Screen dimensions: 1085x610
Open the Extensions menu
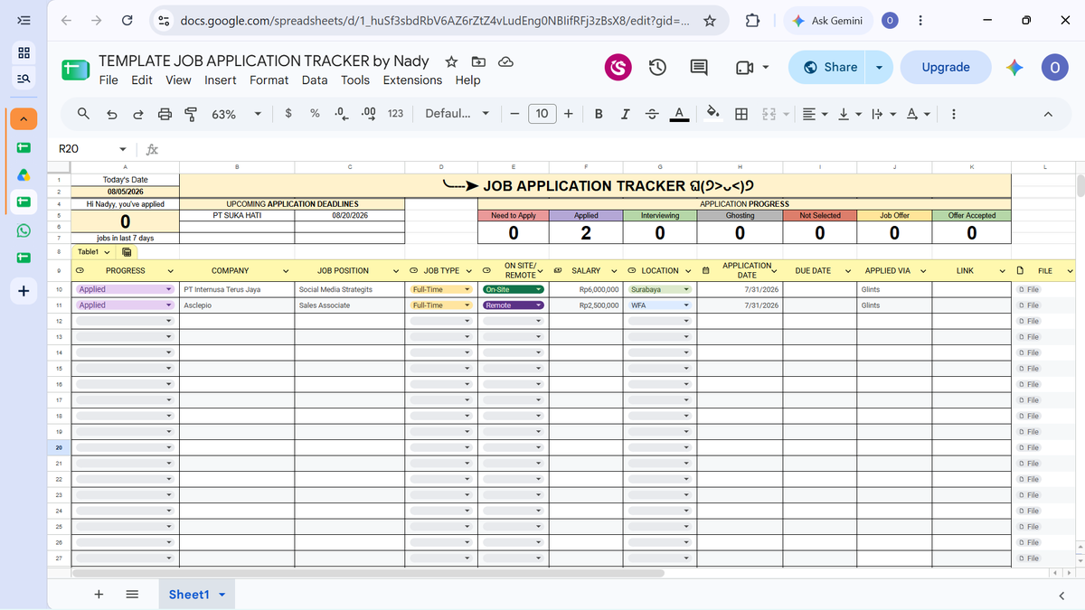pos(412,80)
